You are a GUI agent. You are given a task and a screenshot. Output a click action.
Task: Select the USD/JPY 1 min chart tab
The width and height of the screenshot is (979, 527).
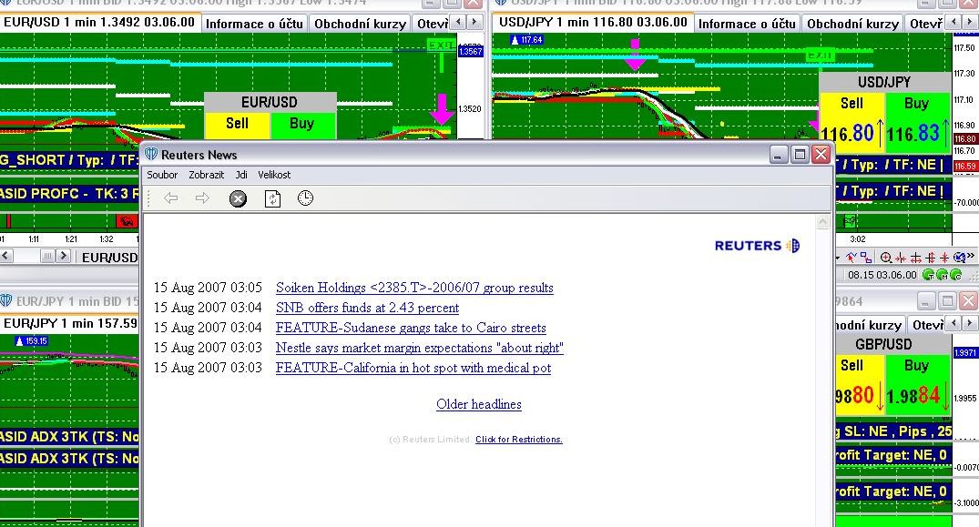click(x=593, y=23)
